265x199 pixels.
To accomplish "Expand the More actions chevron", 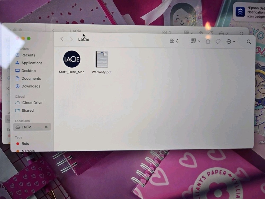I will [234, 42].
